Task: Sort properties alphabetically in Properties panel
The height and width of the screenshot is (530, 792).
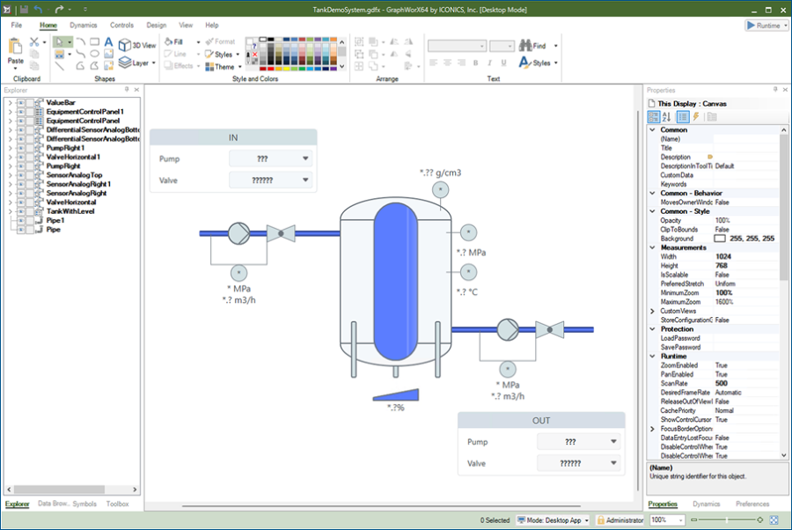Action: [x=666, y=117]
